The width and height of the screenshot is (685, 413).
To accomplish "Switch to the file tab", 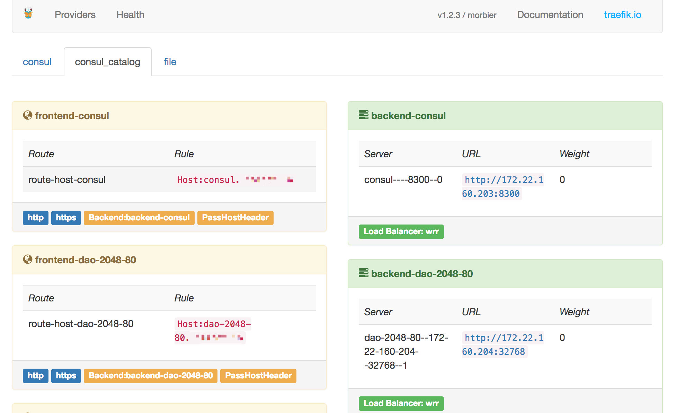I will tap(170, 62).
